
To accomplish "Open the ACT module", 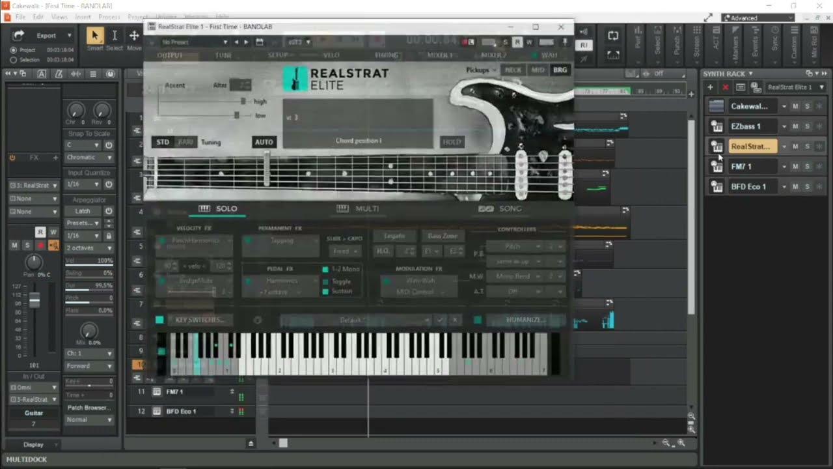I will point(715,40).
